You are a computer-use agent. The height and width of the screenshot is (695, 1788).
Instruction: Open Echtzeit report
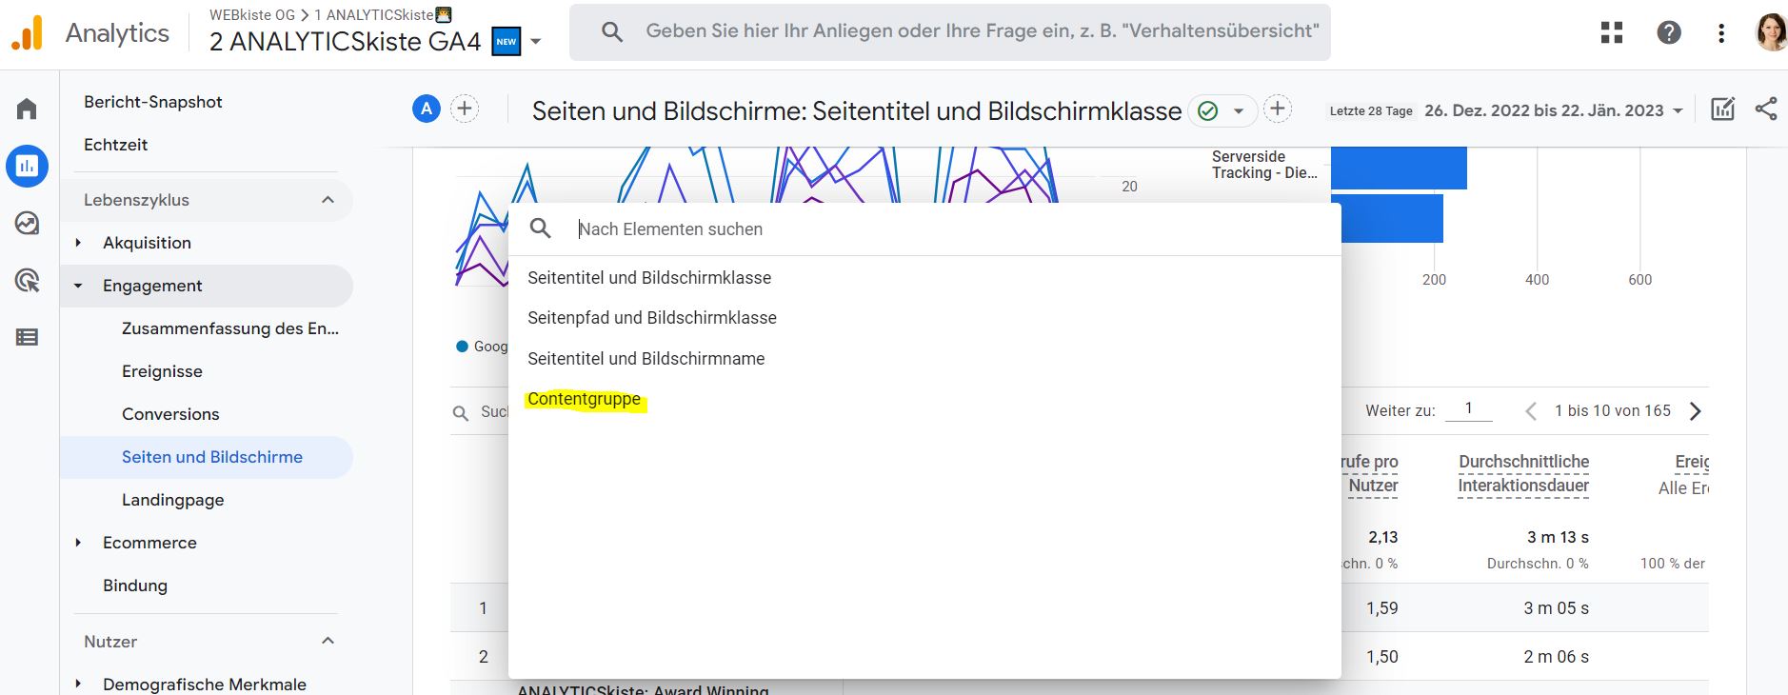pos(115,145)
